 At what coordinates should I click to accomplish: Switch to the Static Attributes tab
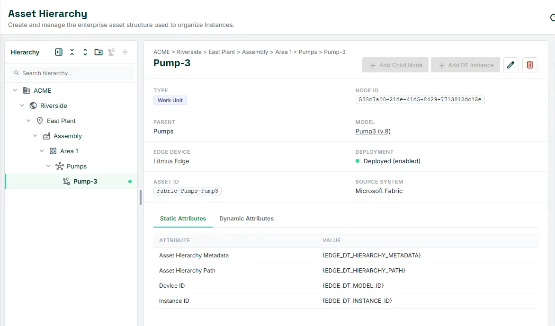tap(183, 219)
